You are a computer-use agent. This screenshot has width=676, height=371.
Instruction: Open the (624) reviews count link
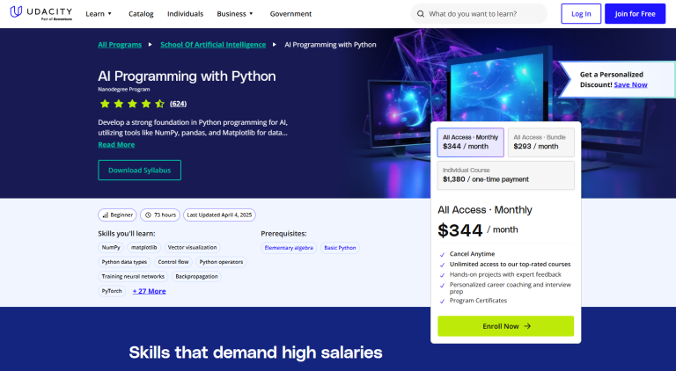pyautogui.click(x=178, y=103)
